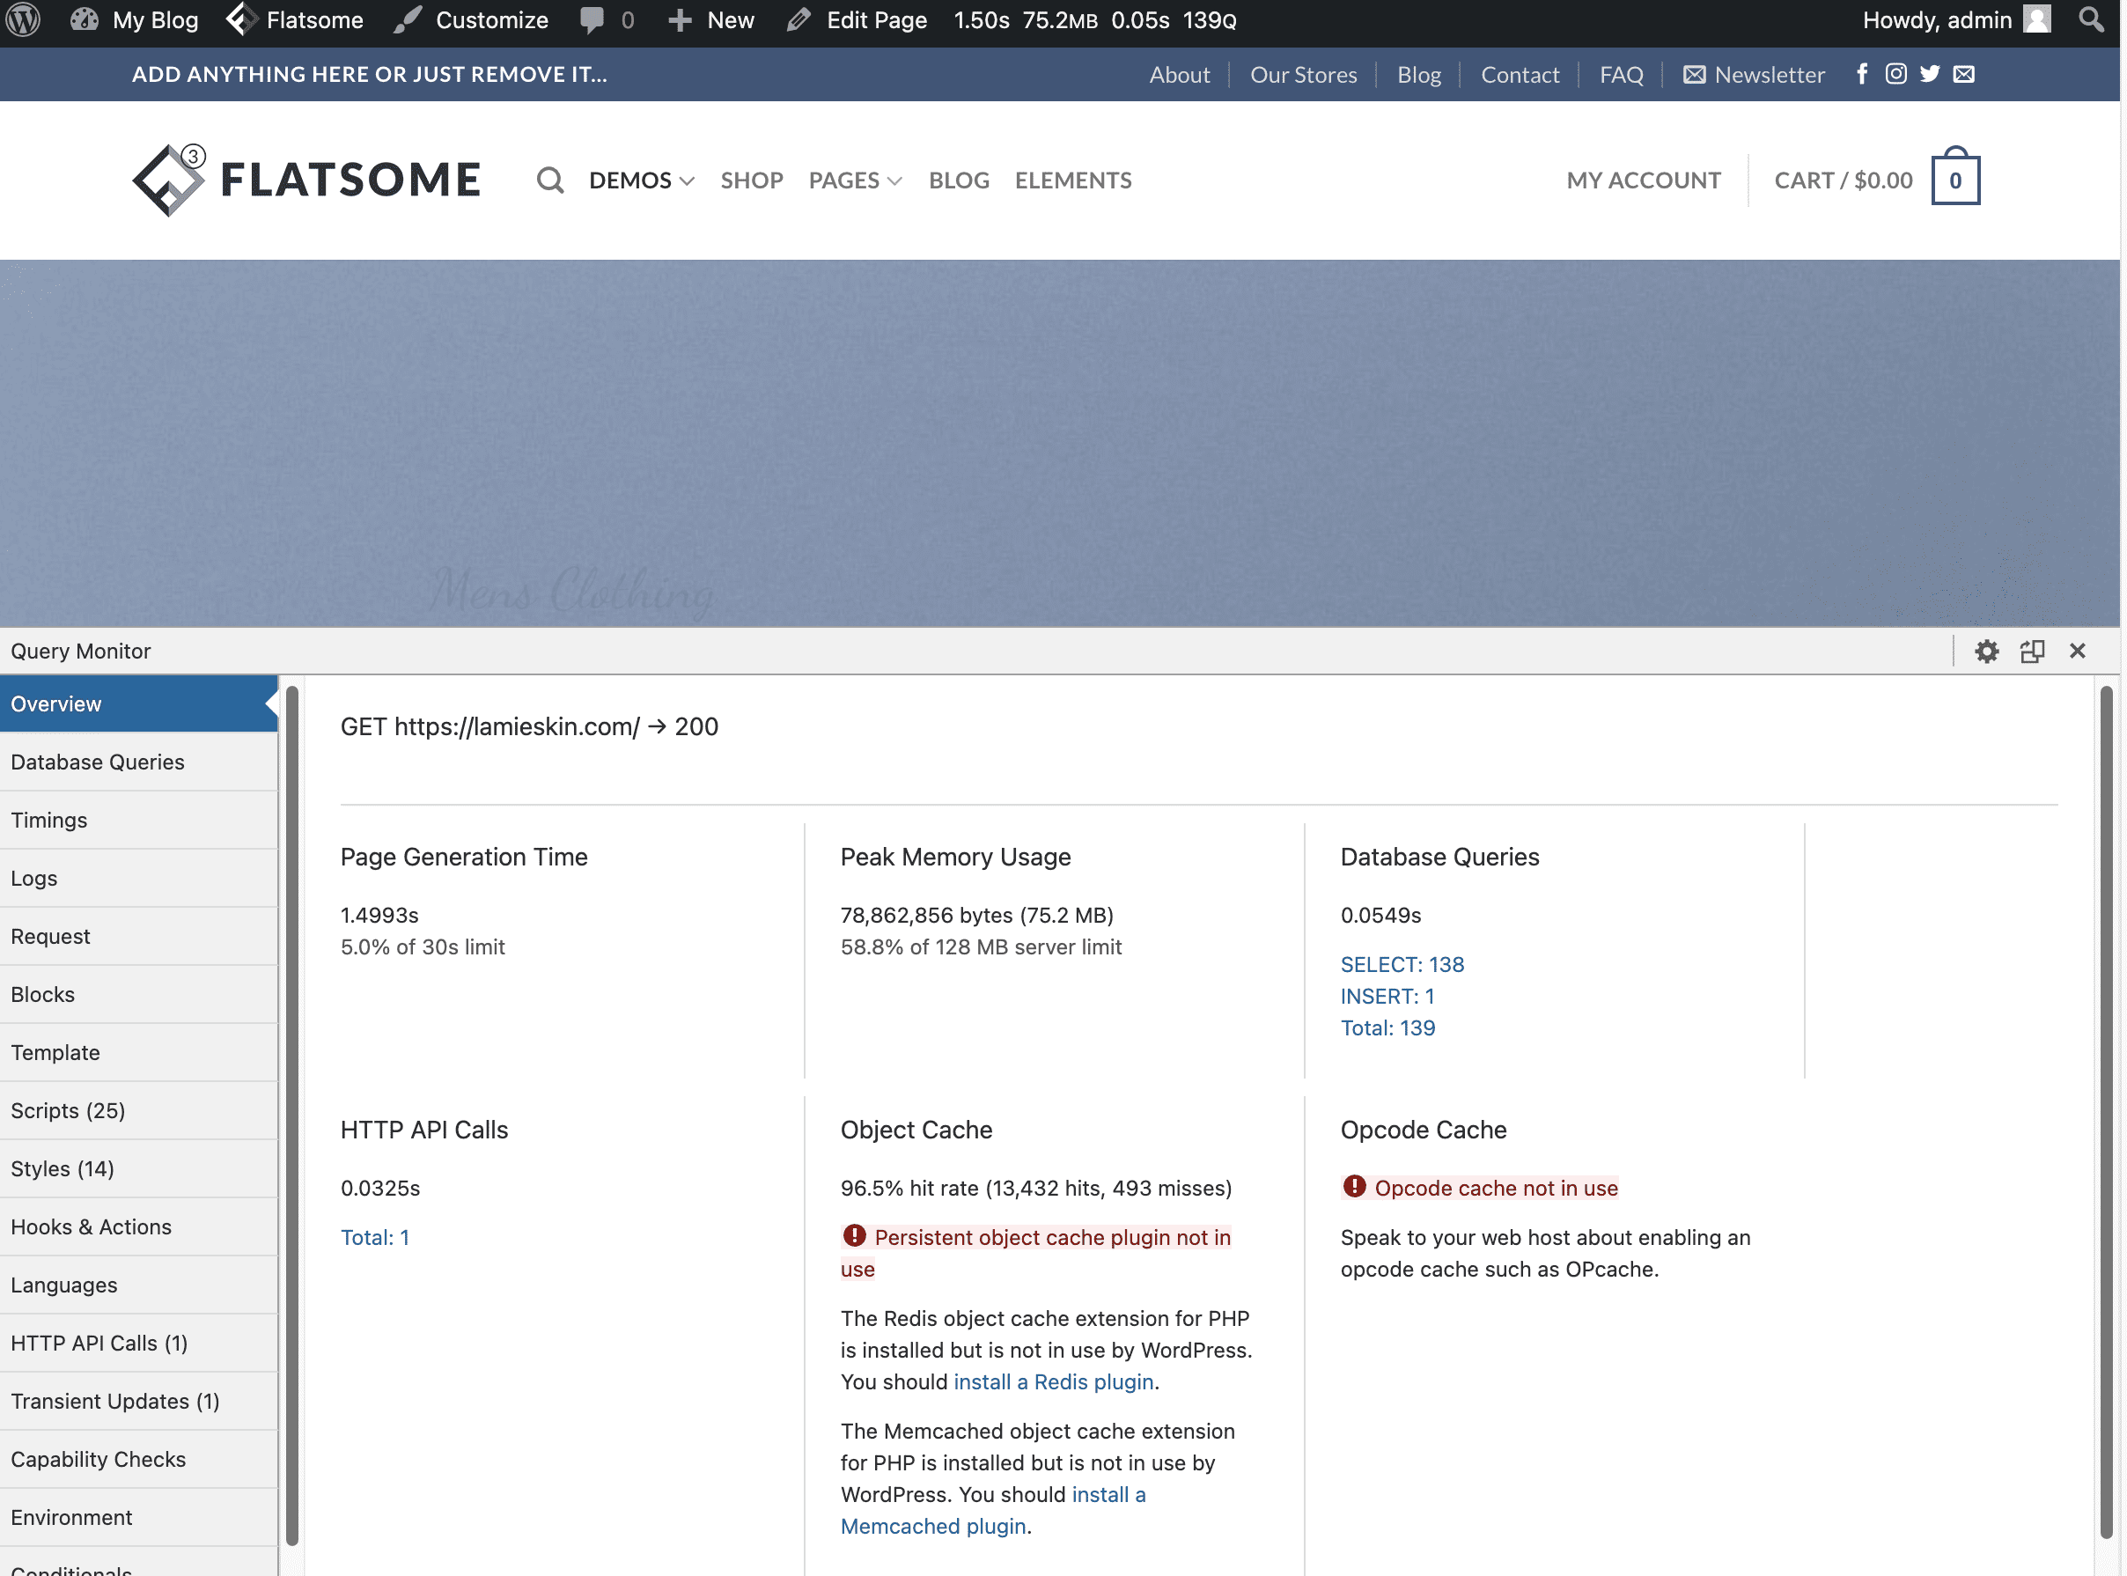This screenshot has height=1576, width=2127.
Task: Open the Instagram social icon
Action: click(1895, 75)
